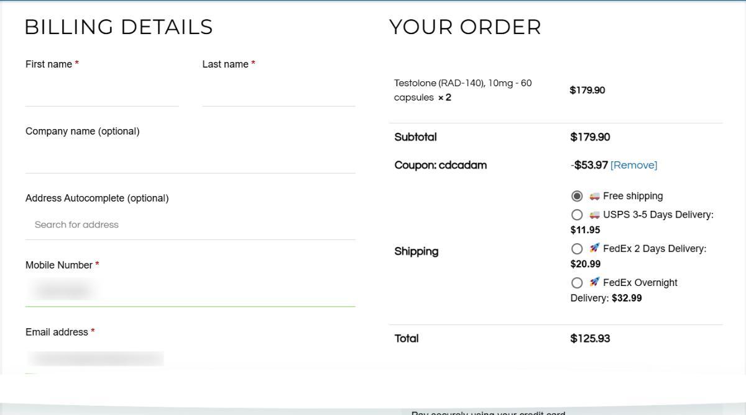Focus the First name field
This screenshot has width=746, height=415.
point(102,93)
